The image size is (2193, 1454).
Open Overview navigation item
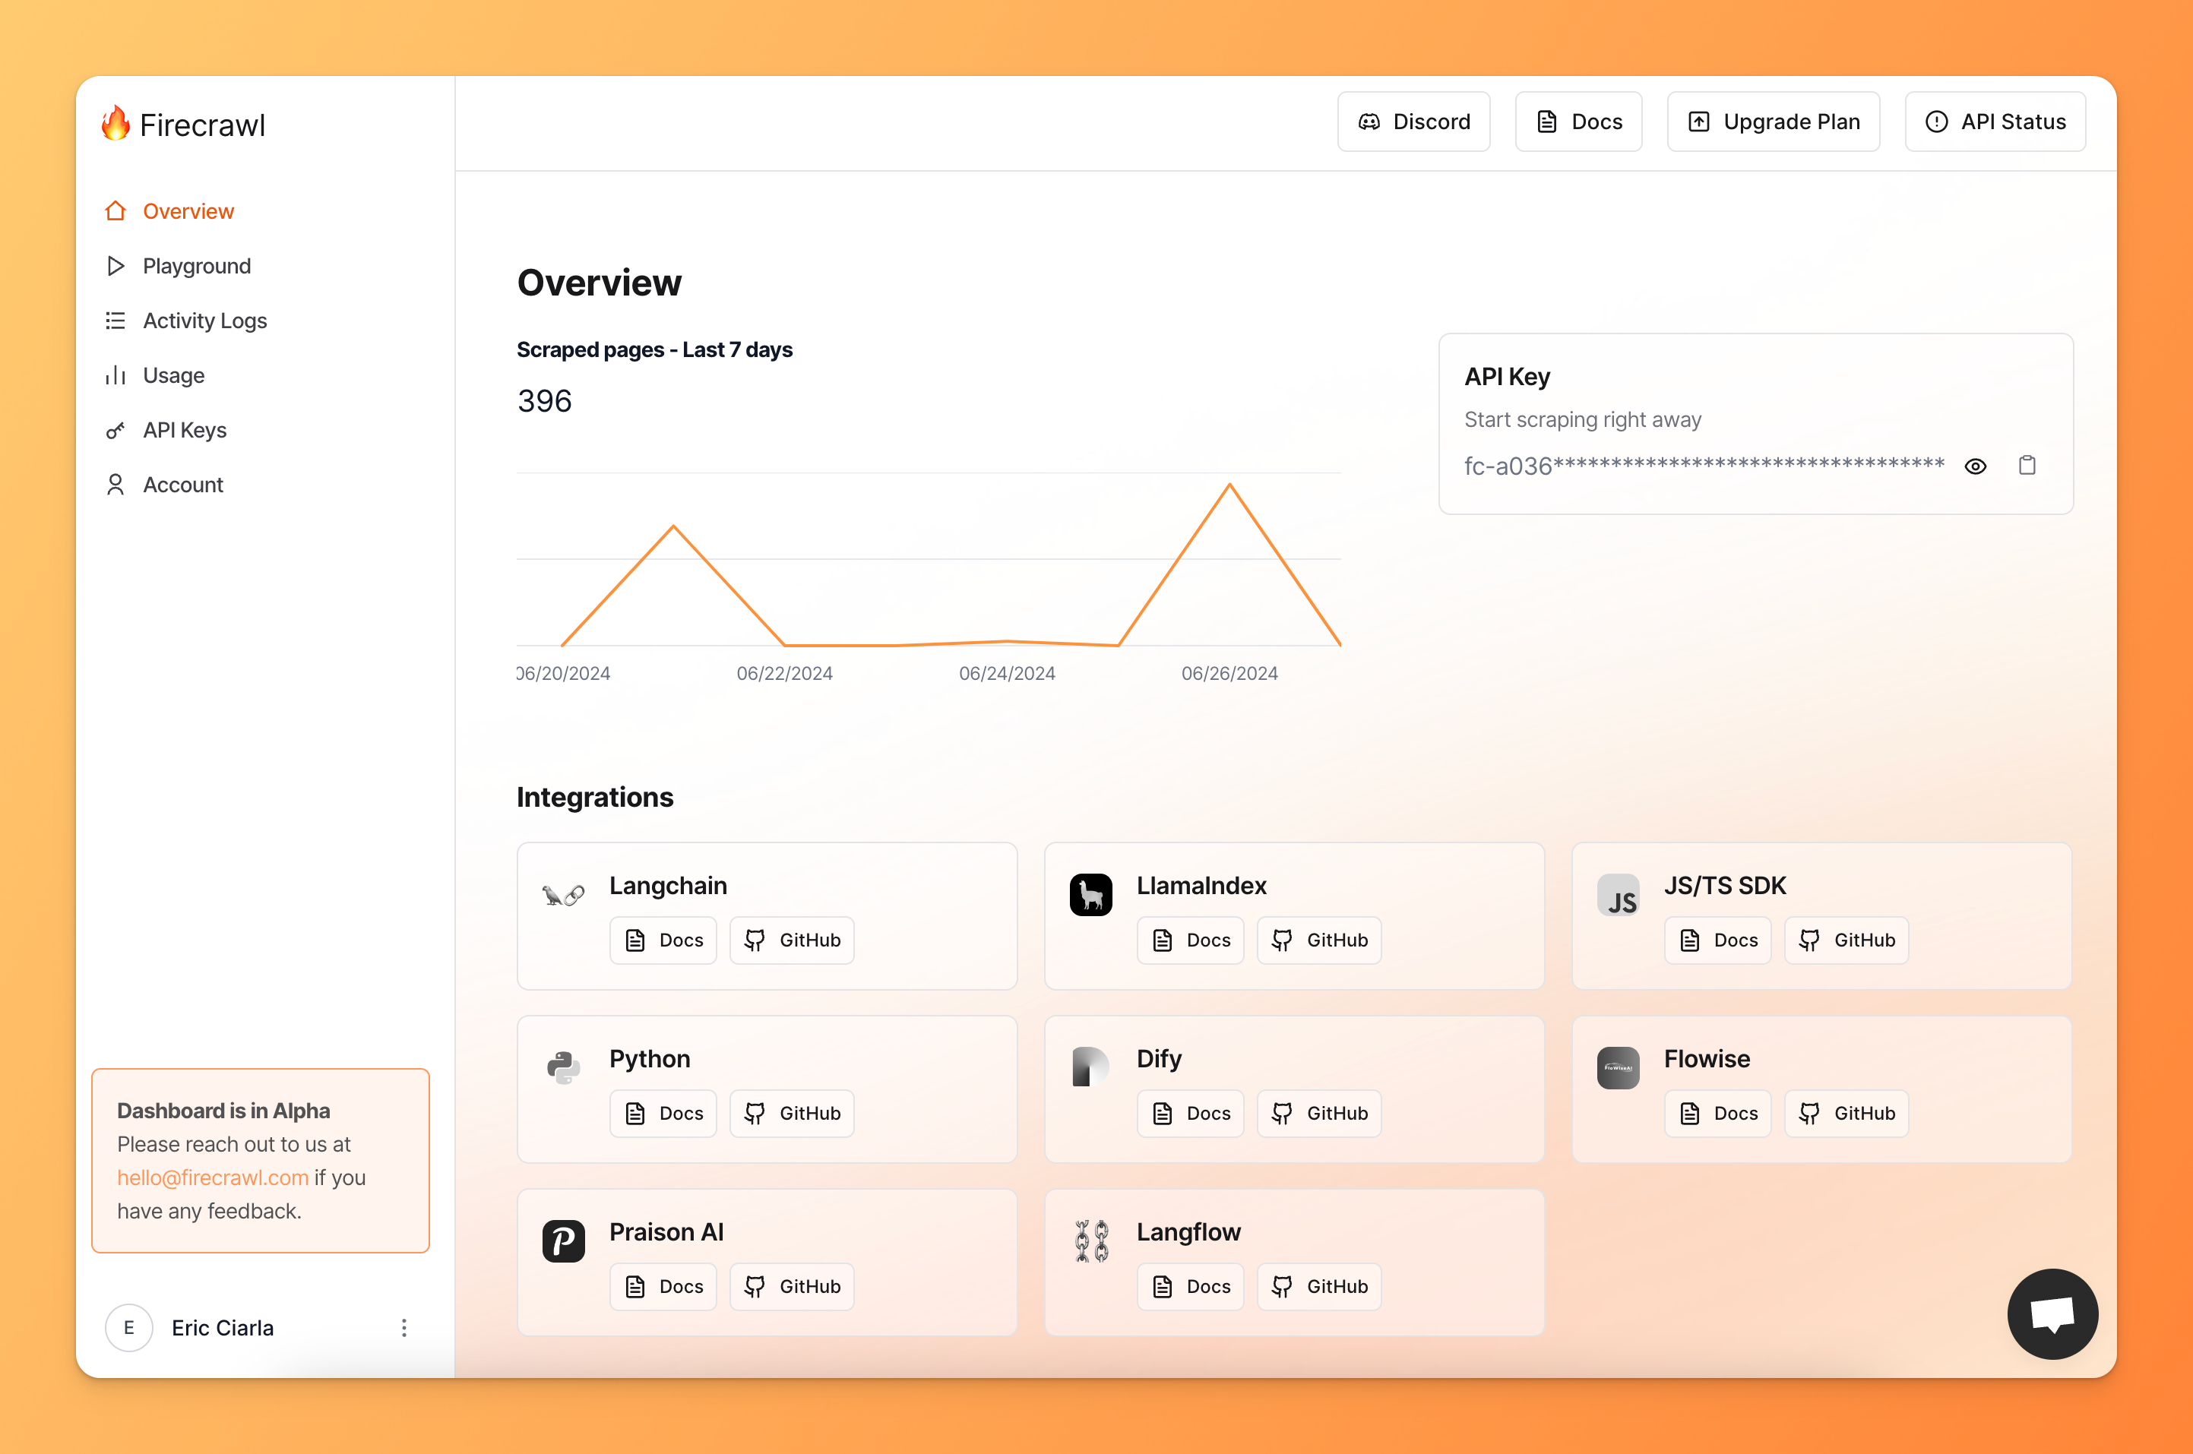point(188,210)
